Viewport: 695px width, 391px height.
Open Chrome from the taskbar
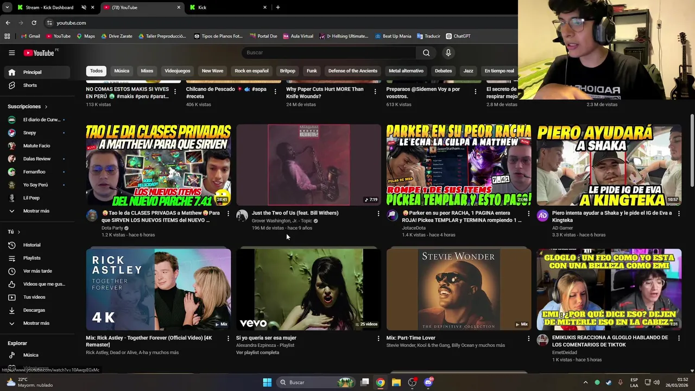pyautogui.click(x=381, y=382)
